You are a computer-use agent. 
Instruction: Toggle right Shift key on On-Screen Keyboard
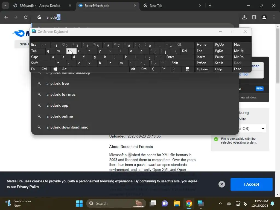[x=182, y=63]
